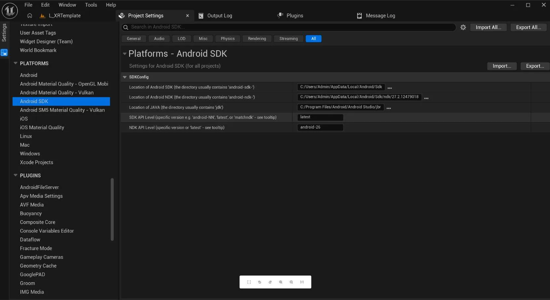Click the Export... button
550x300 pixels.
pos(535,66)
